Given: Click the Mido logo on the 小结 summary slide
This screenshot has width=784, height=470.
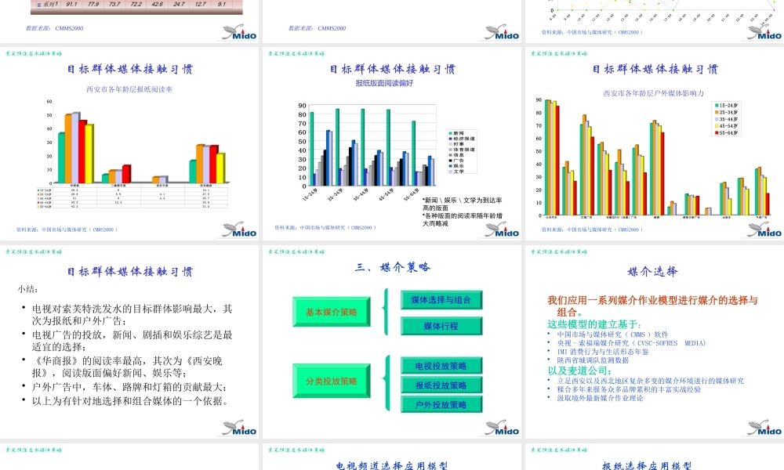Looking at the screenshot, I should pos(239,428).
